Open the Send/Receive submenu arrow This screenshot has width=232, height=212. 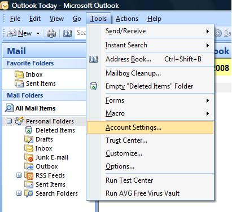pyautogui.click(x=208, y=31)
